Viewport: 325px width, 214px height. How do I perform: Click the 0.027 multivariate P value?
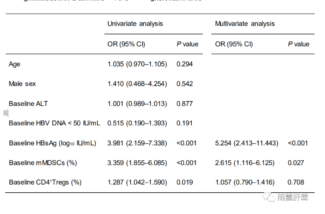click(296, 163)
